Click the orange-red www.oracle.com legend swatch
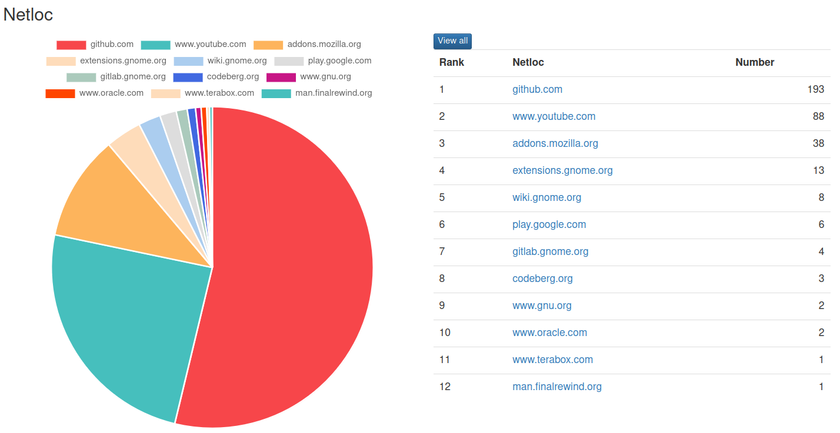Viewport: 840px width, 433px height. point(60,93)
